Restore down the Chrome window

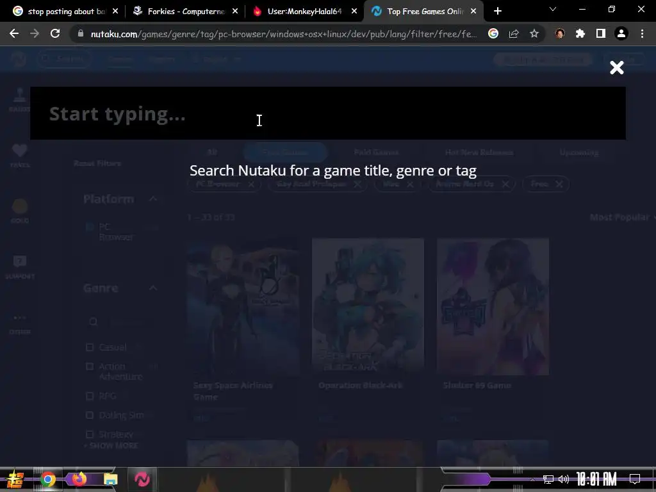[x=612, y=9]
